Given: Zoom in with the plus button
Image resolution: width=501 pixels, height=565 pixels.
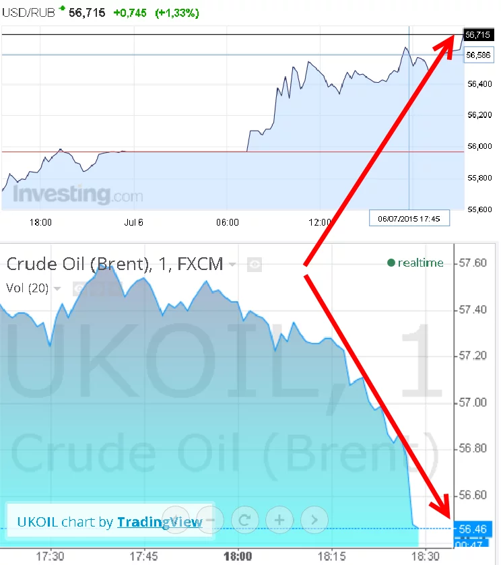Looking at the screenshot, I should tap(279, 520).
